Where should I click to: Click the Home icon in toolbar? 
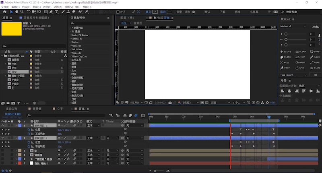(x=5, y=12)
